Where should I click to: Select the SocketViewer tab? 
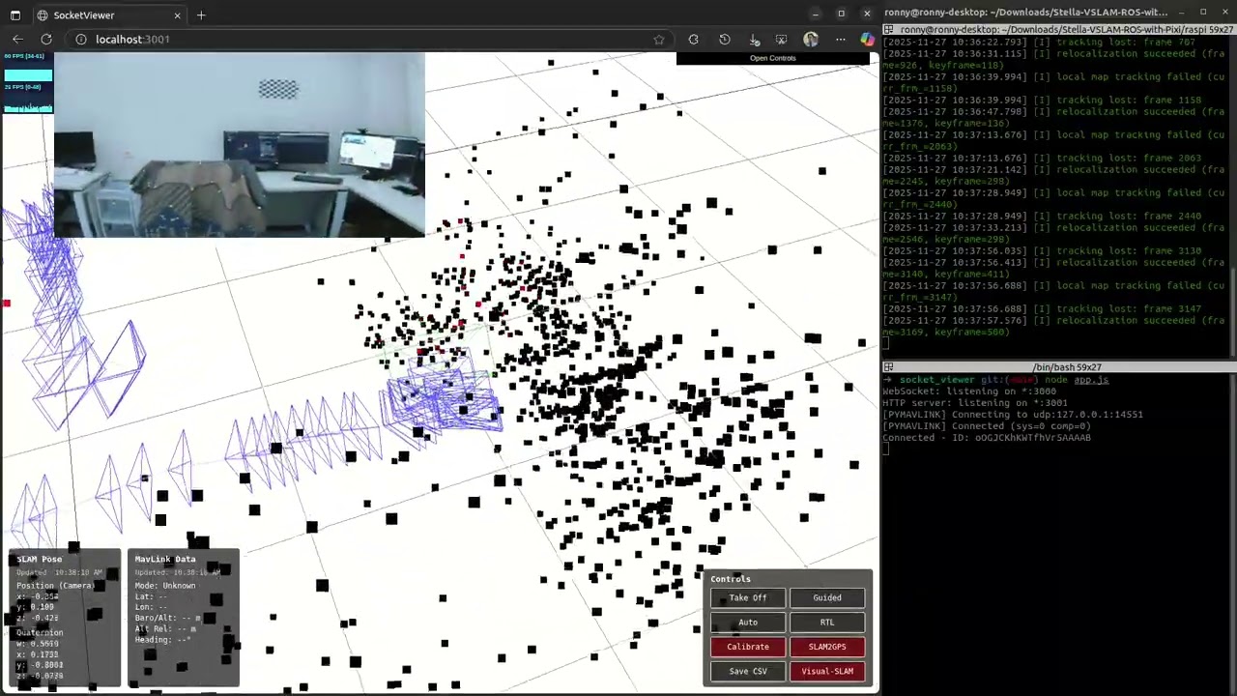point(109,15)
